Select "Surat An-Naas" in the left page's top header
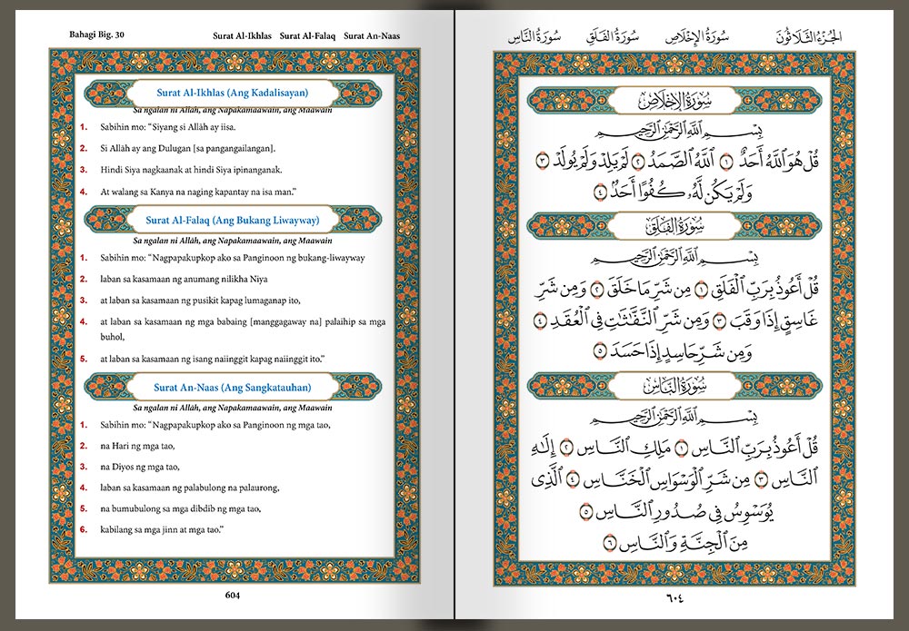This screenshot has width=909, height=631. tap(372, 36)
